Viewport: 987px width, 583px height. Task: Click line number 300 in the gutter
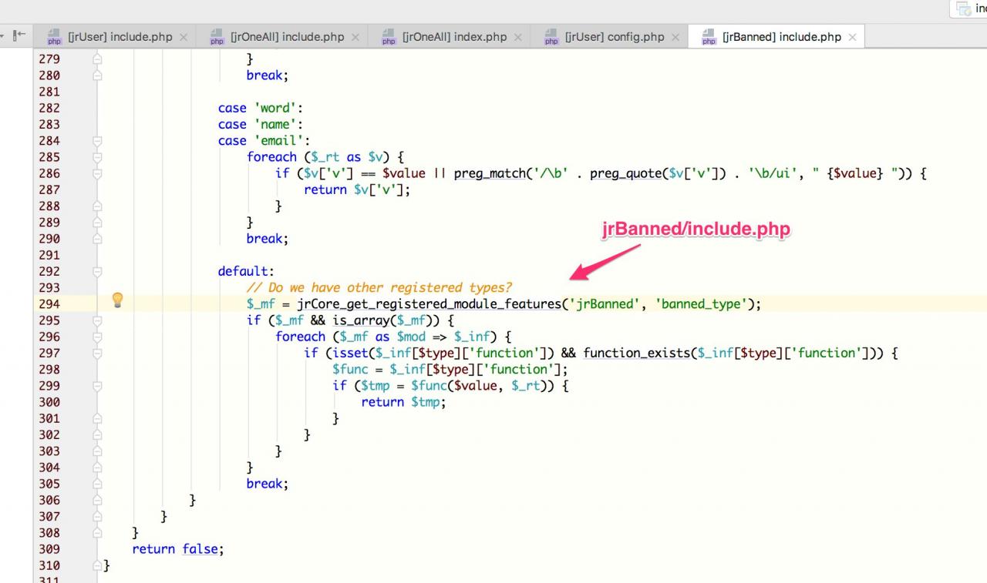point(49,402)
